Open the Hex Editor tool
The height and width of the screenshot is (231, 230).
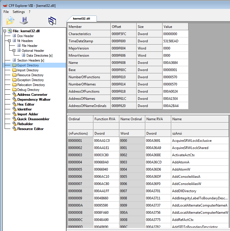pos(26,104)
